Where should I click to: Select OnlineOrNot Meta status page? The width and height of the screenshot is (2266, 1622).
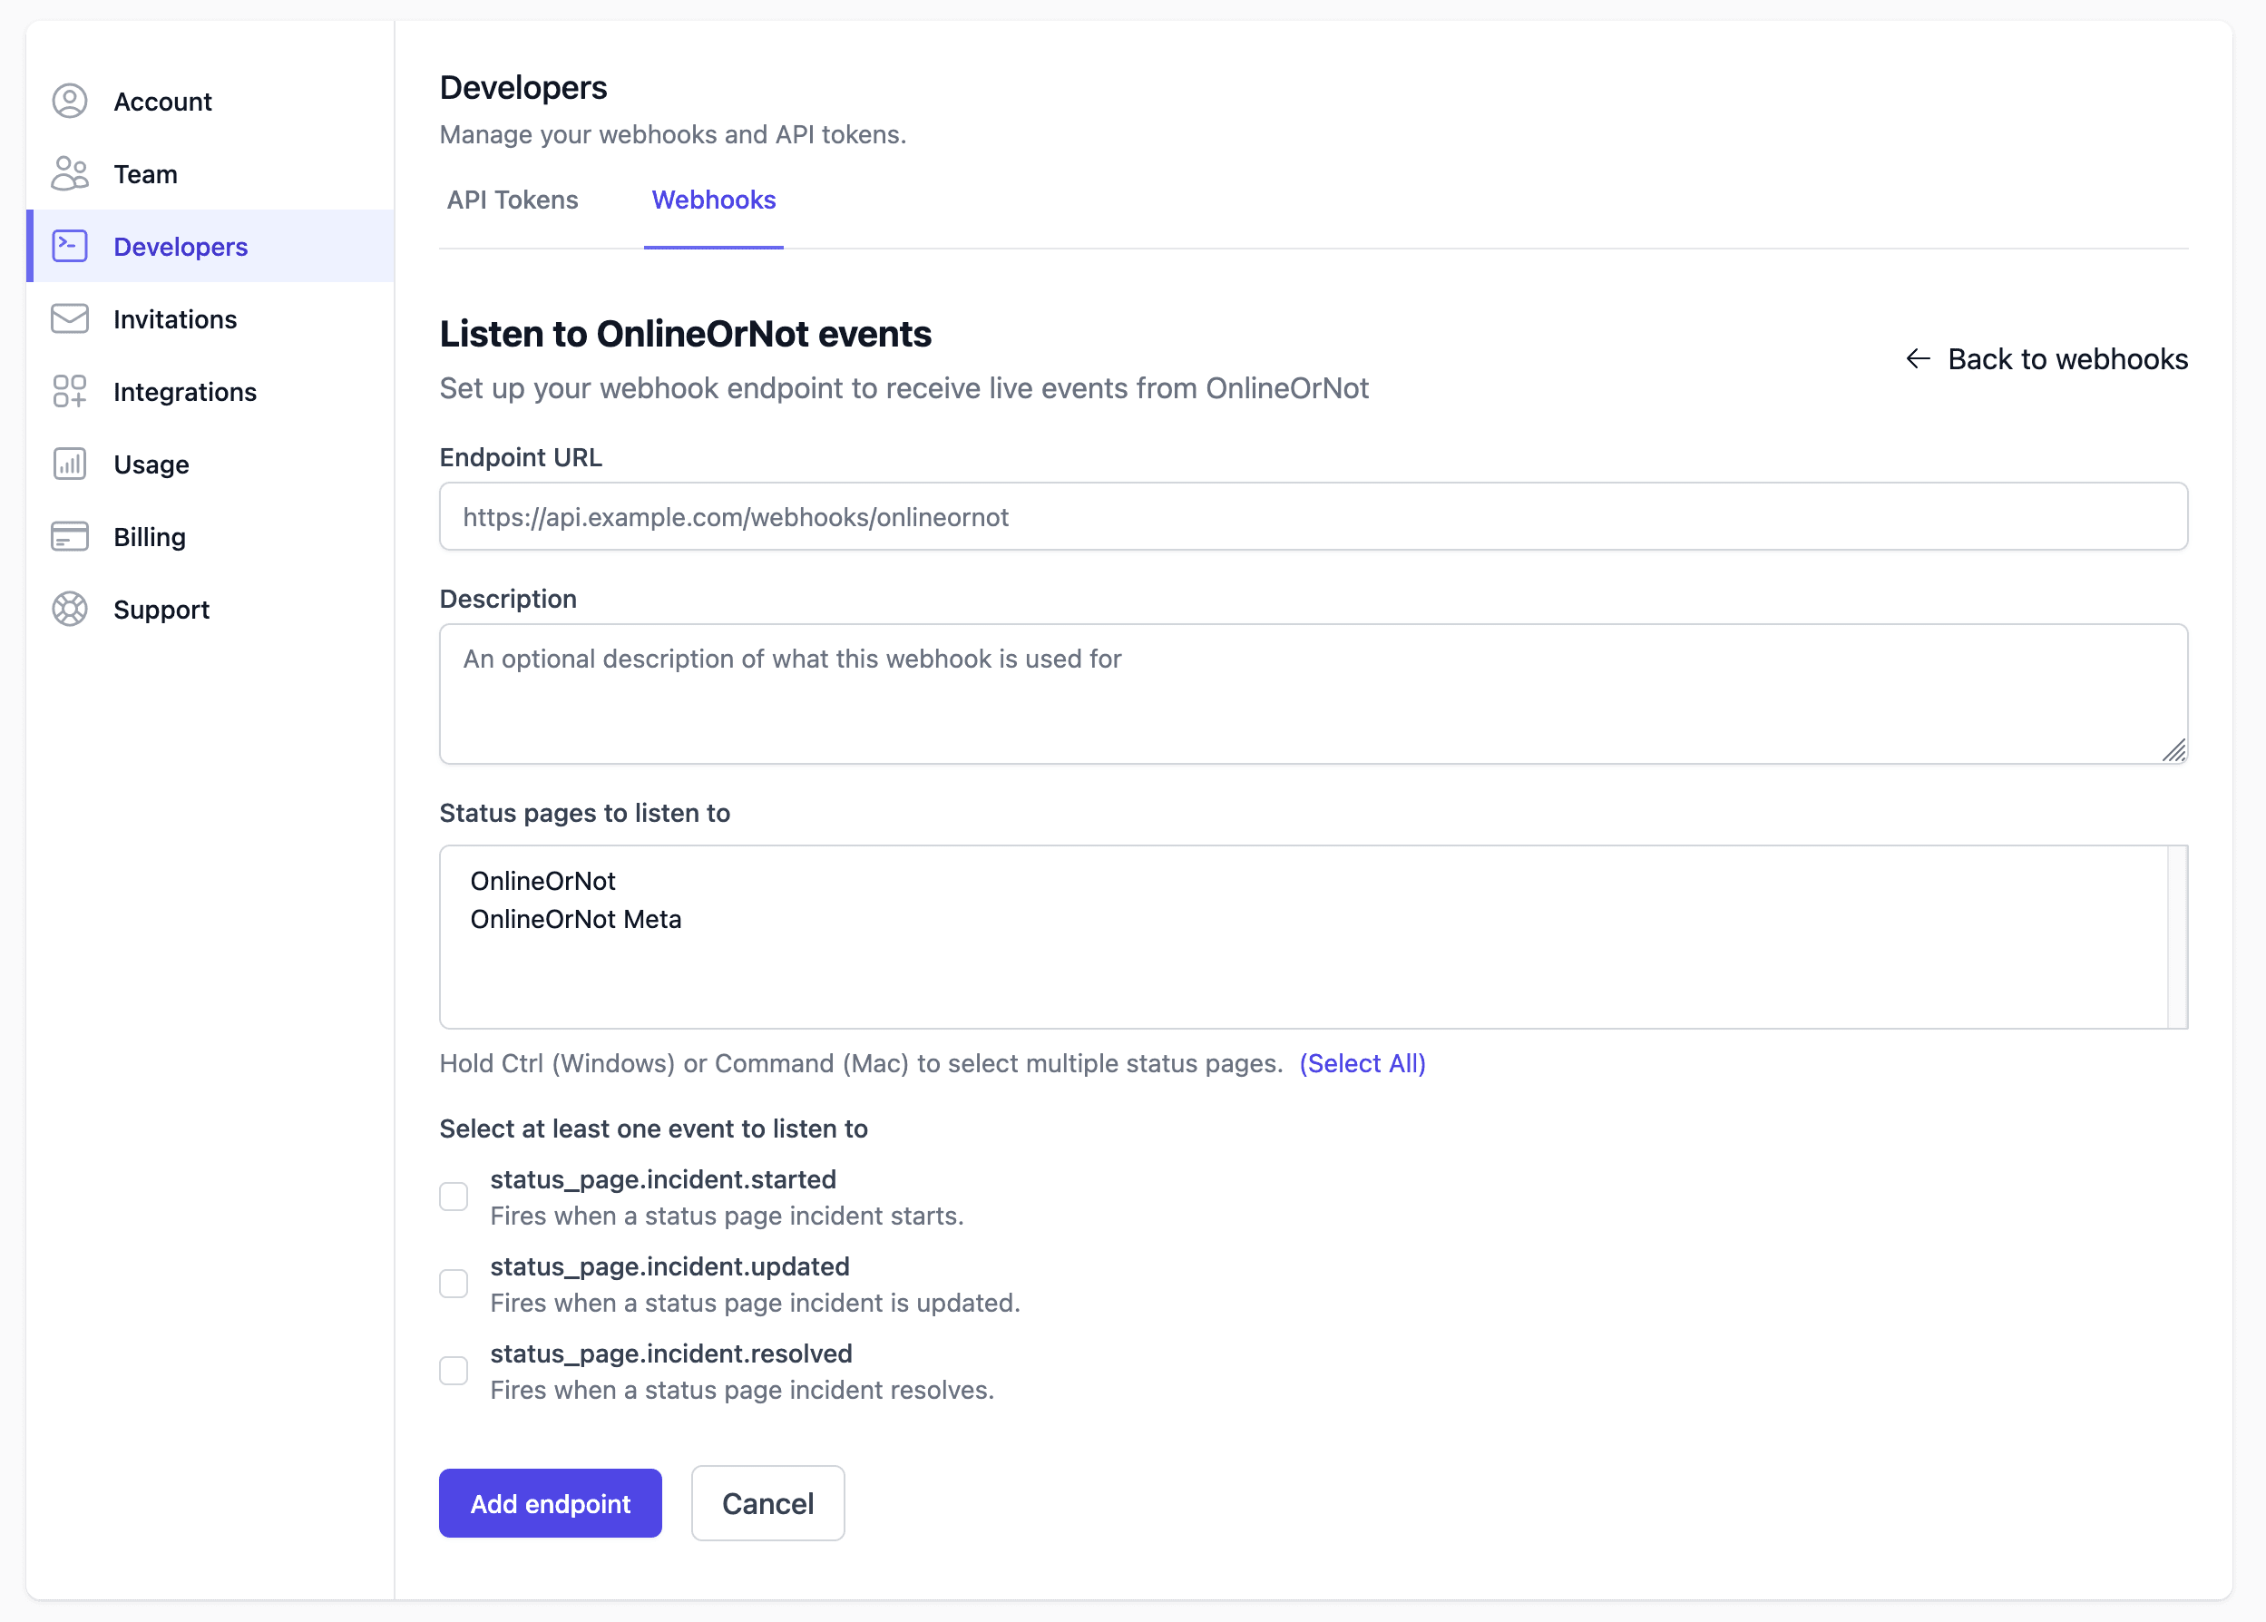[576, 919]
